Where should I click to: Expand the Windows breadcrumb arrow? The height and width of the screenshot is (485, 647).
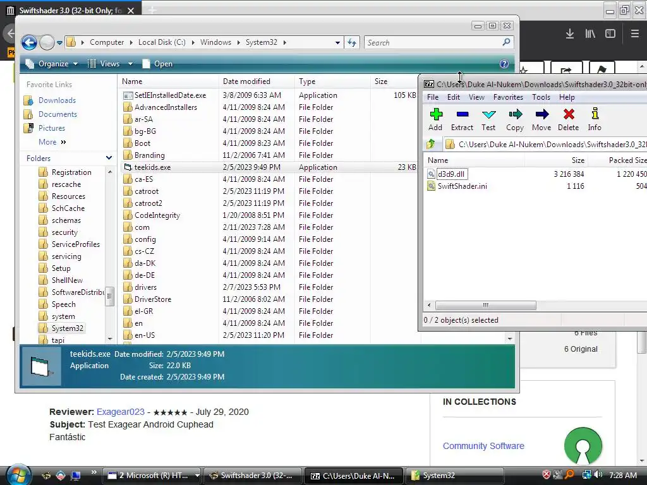tap(238, 42)
